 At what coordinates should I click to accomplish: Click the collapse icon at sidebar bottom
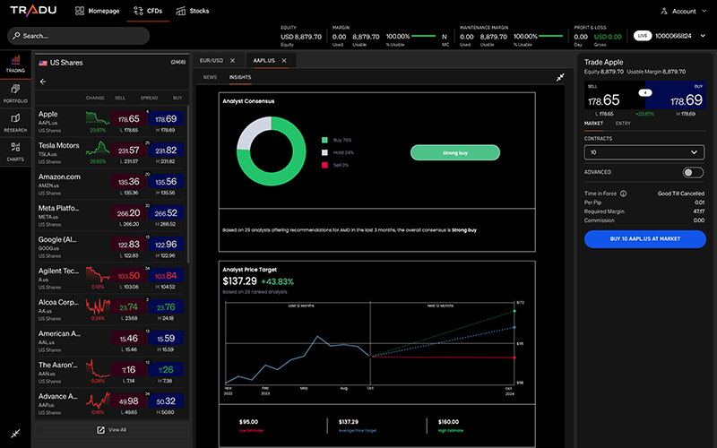tap(15, 433)
